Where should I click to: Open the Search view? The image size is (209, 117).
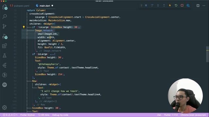tap(5, 16)
